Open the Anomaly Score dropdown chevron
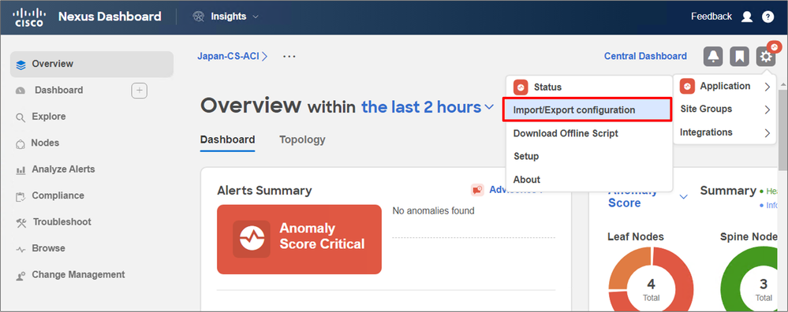The image size is (788, 312). point(683,197)
